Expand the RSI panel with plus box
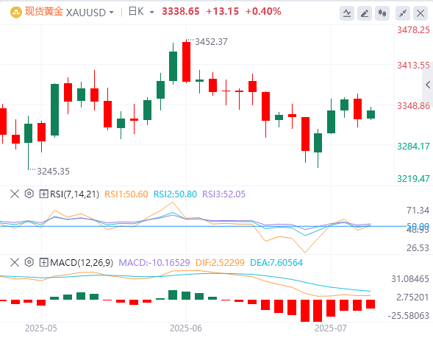The height and width of the screenshot is (338, 433). (x=43, y=194)
